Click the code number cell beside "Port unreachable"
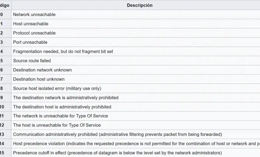 [x=2, y=42]
